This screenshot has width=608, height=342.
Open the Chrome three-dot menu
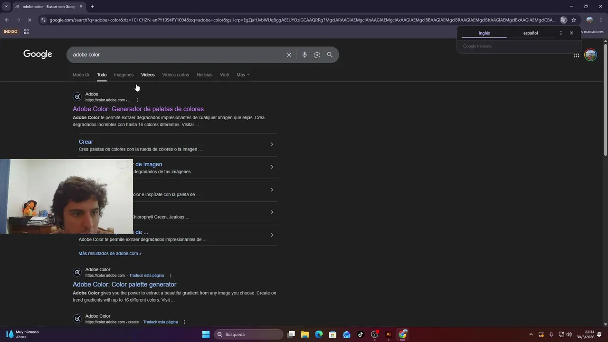601,20
